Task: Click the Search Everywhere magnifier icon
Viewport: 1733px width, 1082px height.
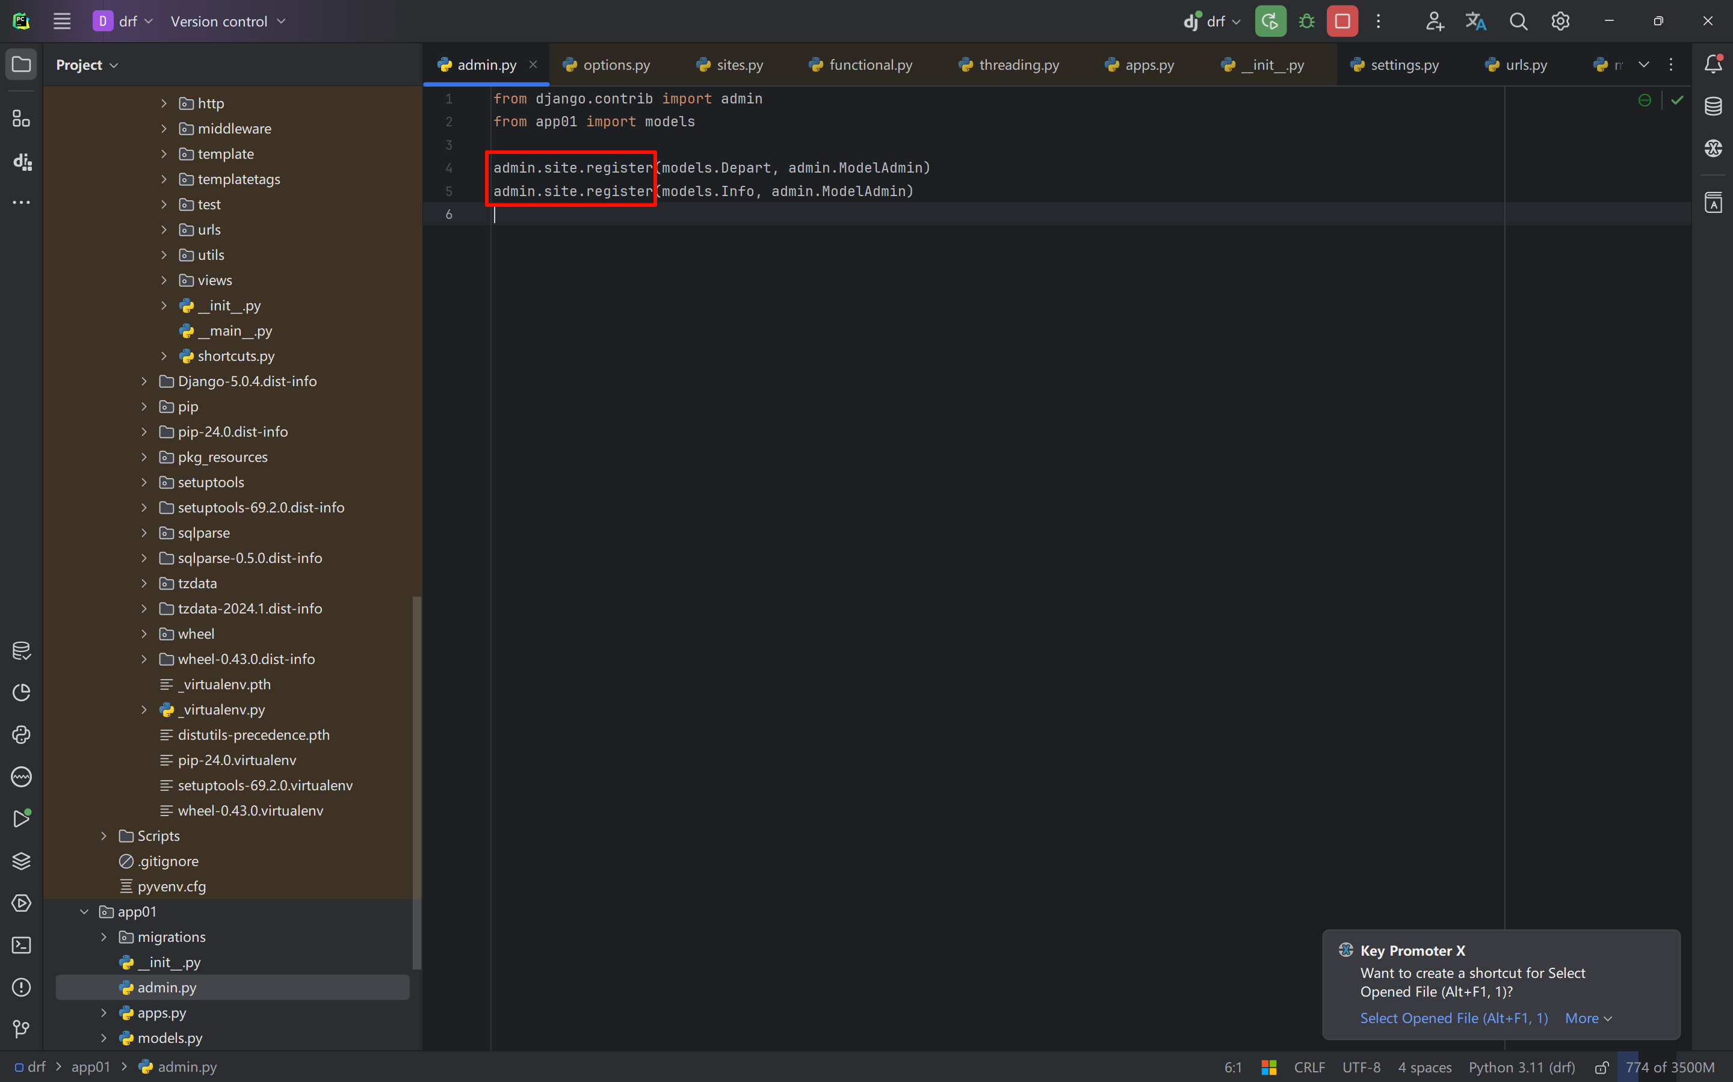Action: [1518, 22]
